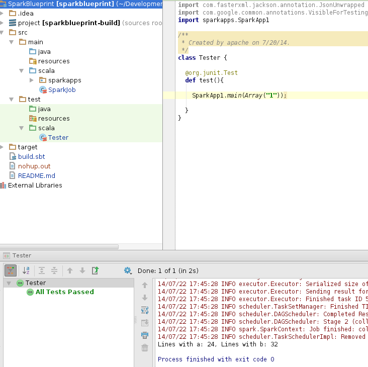Click 'Lines with a: 24' output line

[x=218, y=344]
